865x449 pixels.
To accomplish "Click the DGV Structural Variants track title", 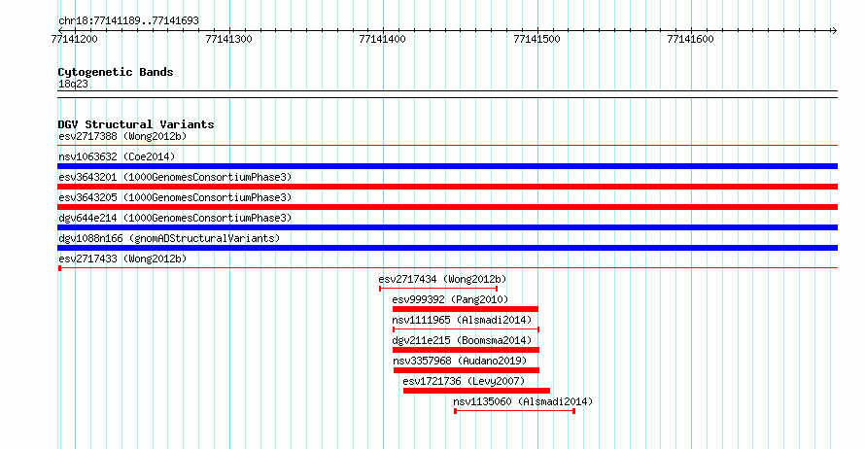I will pos(136,124).
